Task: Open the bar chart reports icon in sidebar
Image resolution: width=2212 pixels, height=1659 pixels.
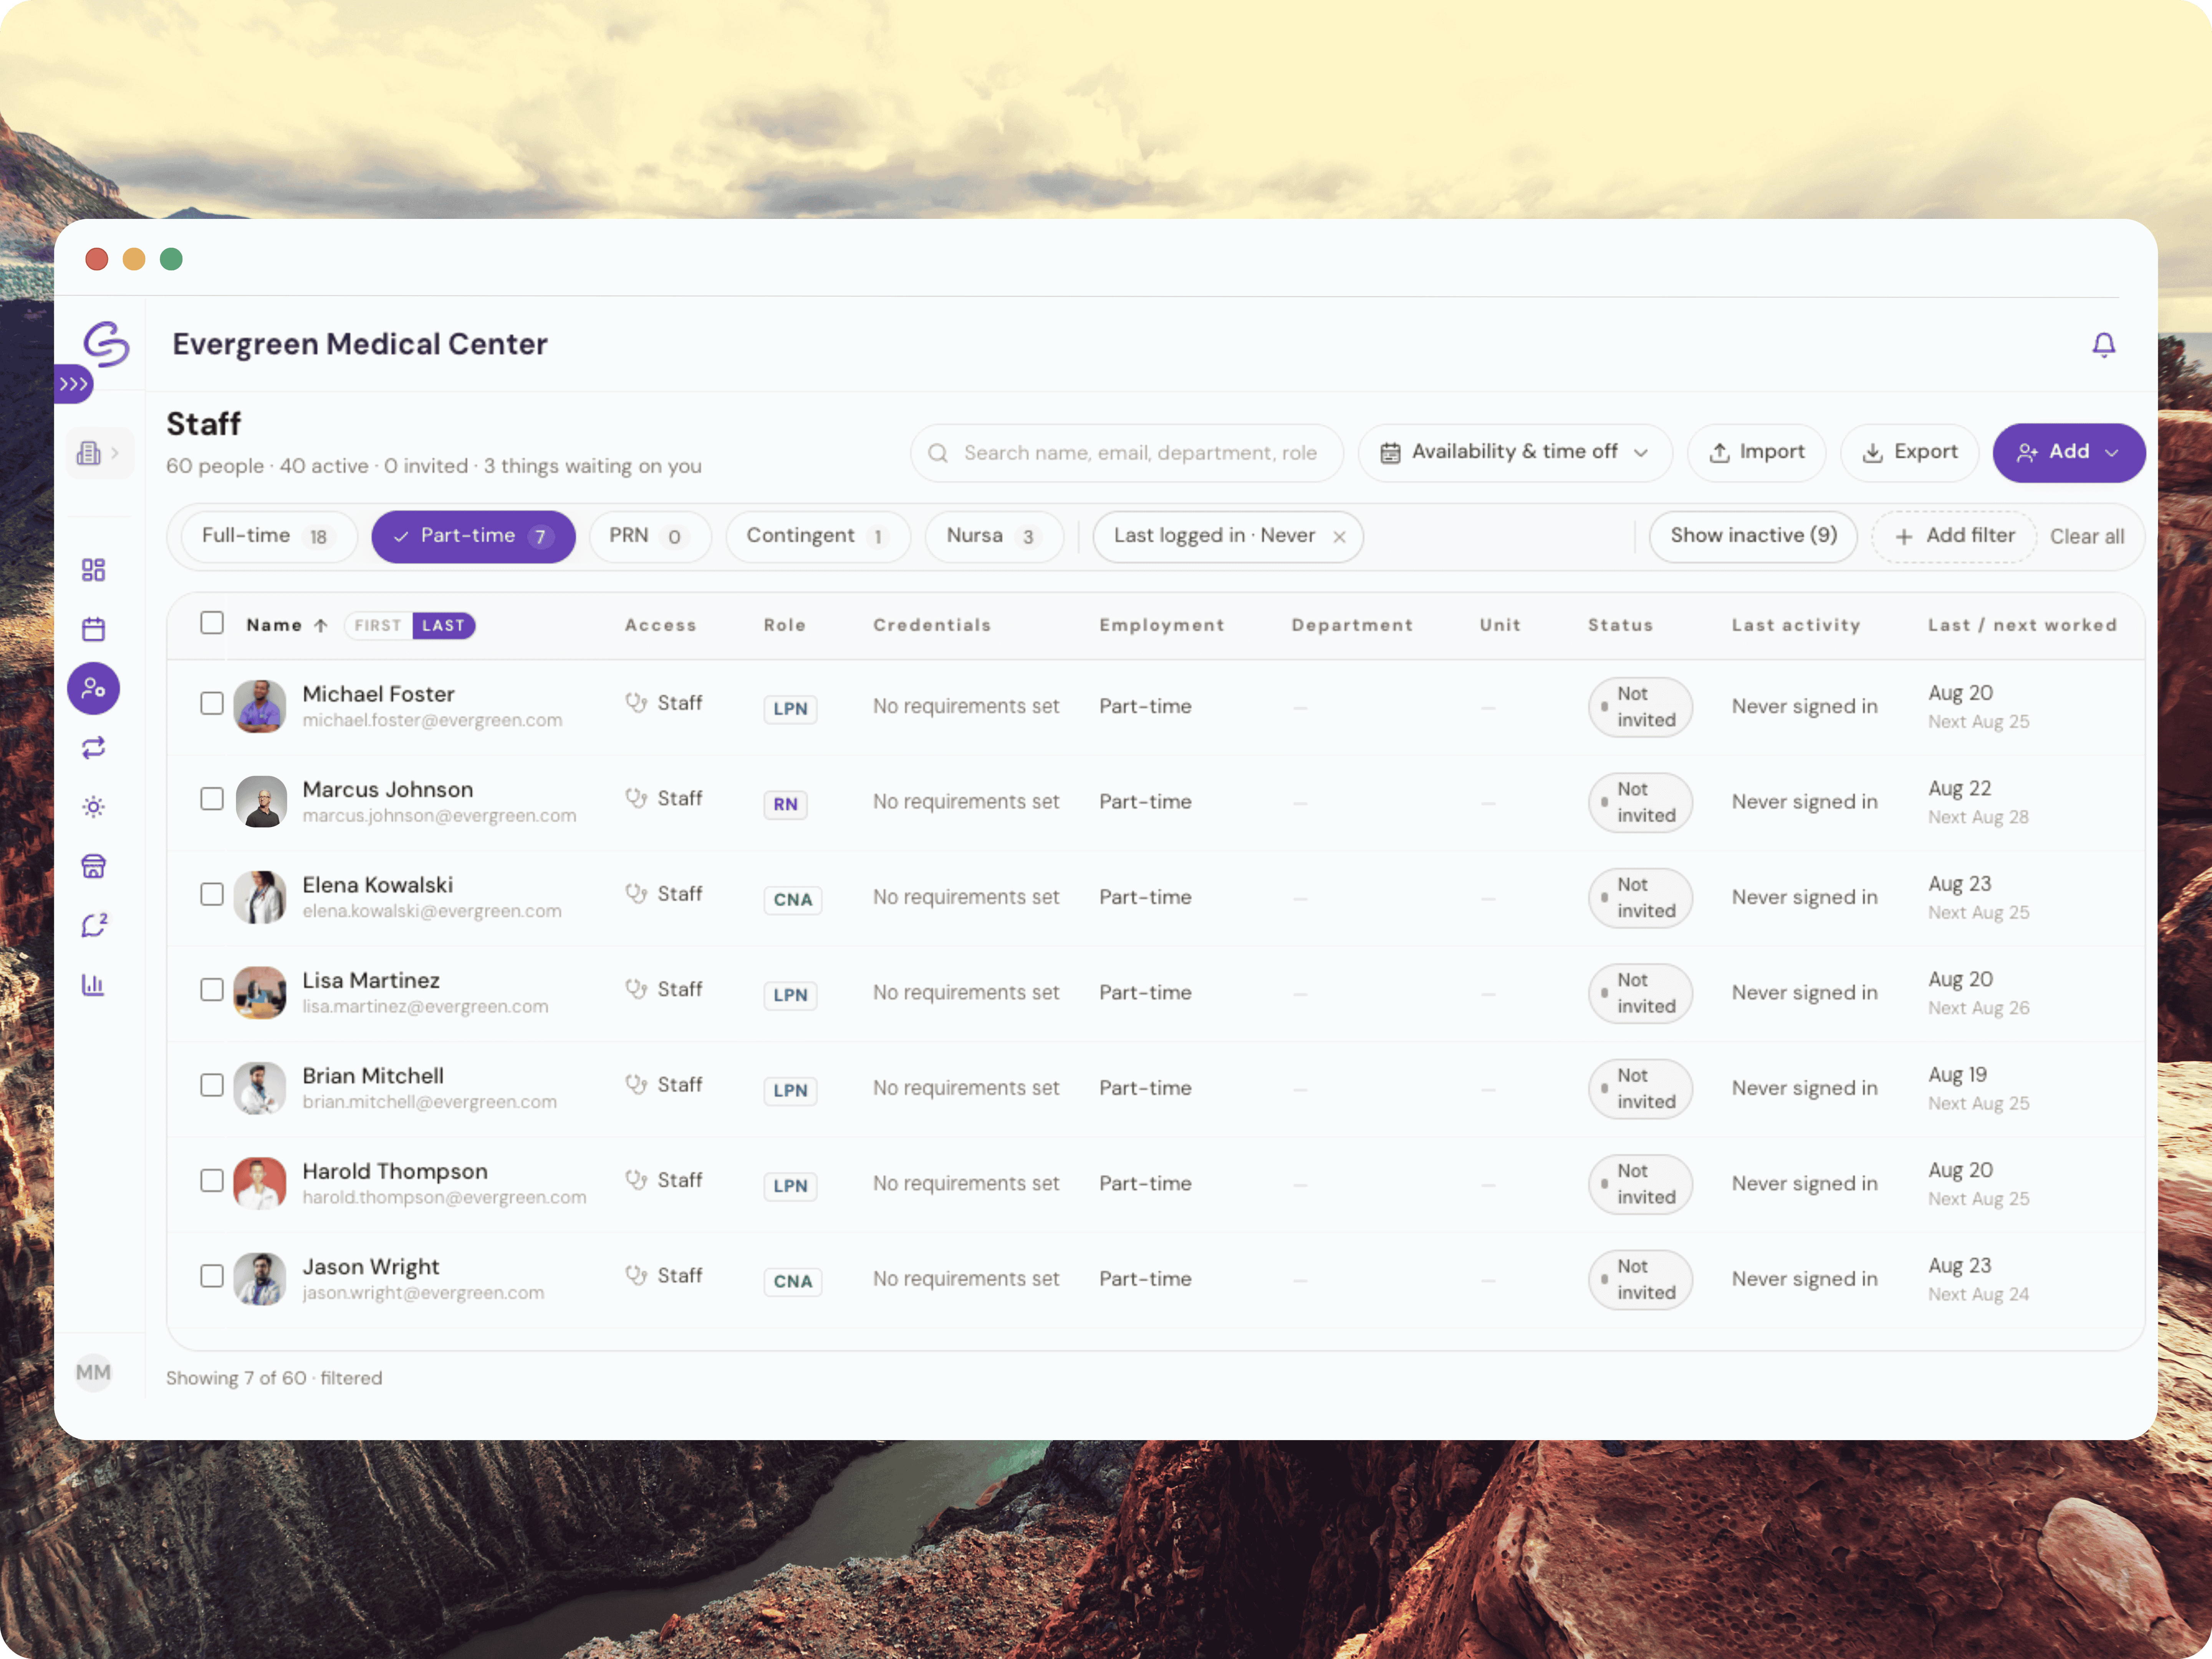Action: tap(93, 985)
